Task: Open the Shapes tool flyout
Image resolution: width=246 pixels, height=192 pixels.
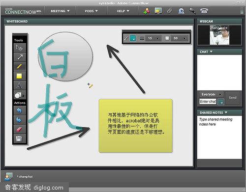Action: pos(20,95)
